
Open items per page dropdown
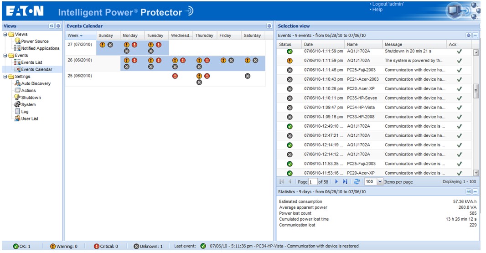[x=380, y=182]
